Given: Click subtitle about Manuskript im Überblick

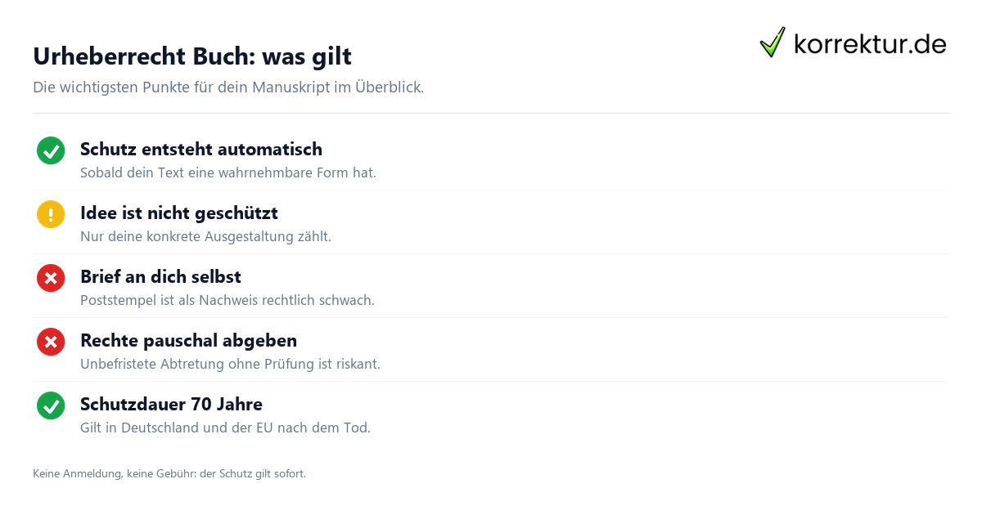Looking at the screenshot, I should 228,87.
